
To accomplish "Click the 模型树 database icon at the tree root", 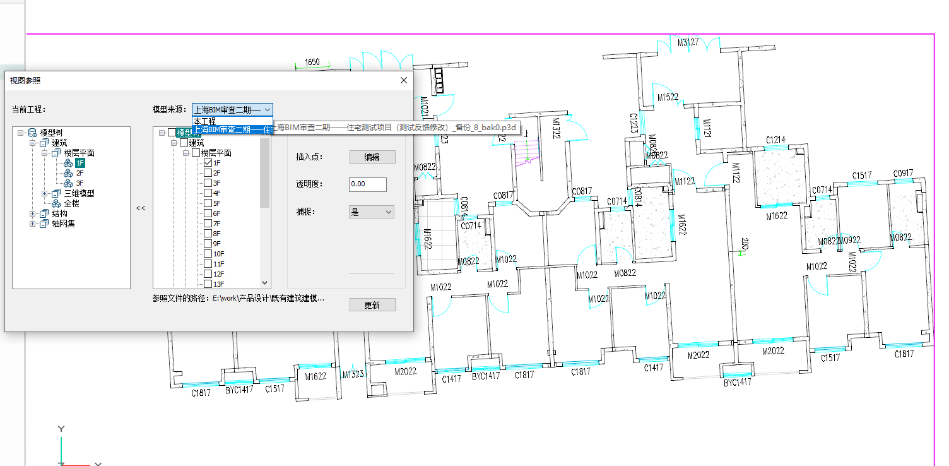I will tap(32, 133).
